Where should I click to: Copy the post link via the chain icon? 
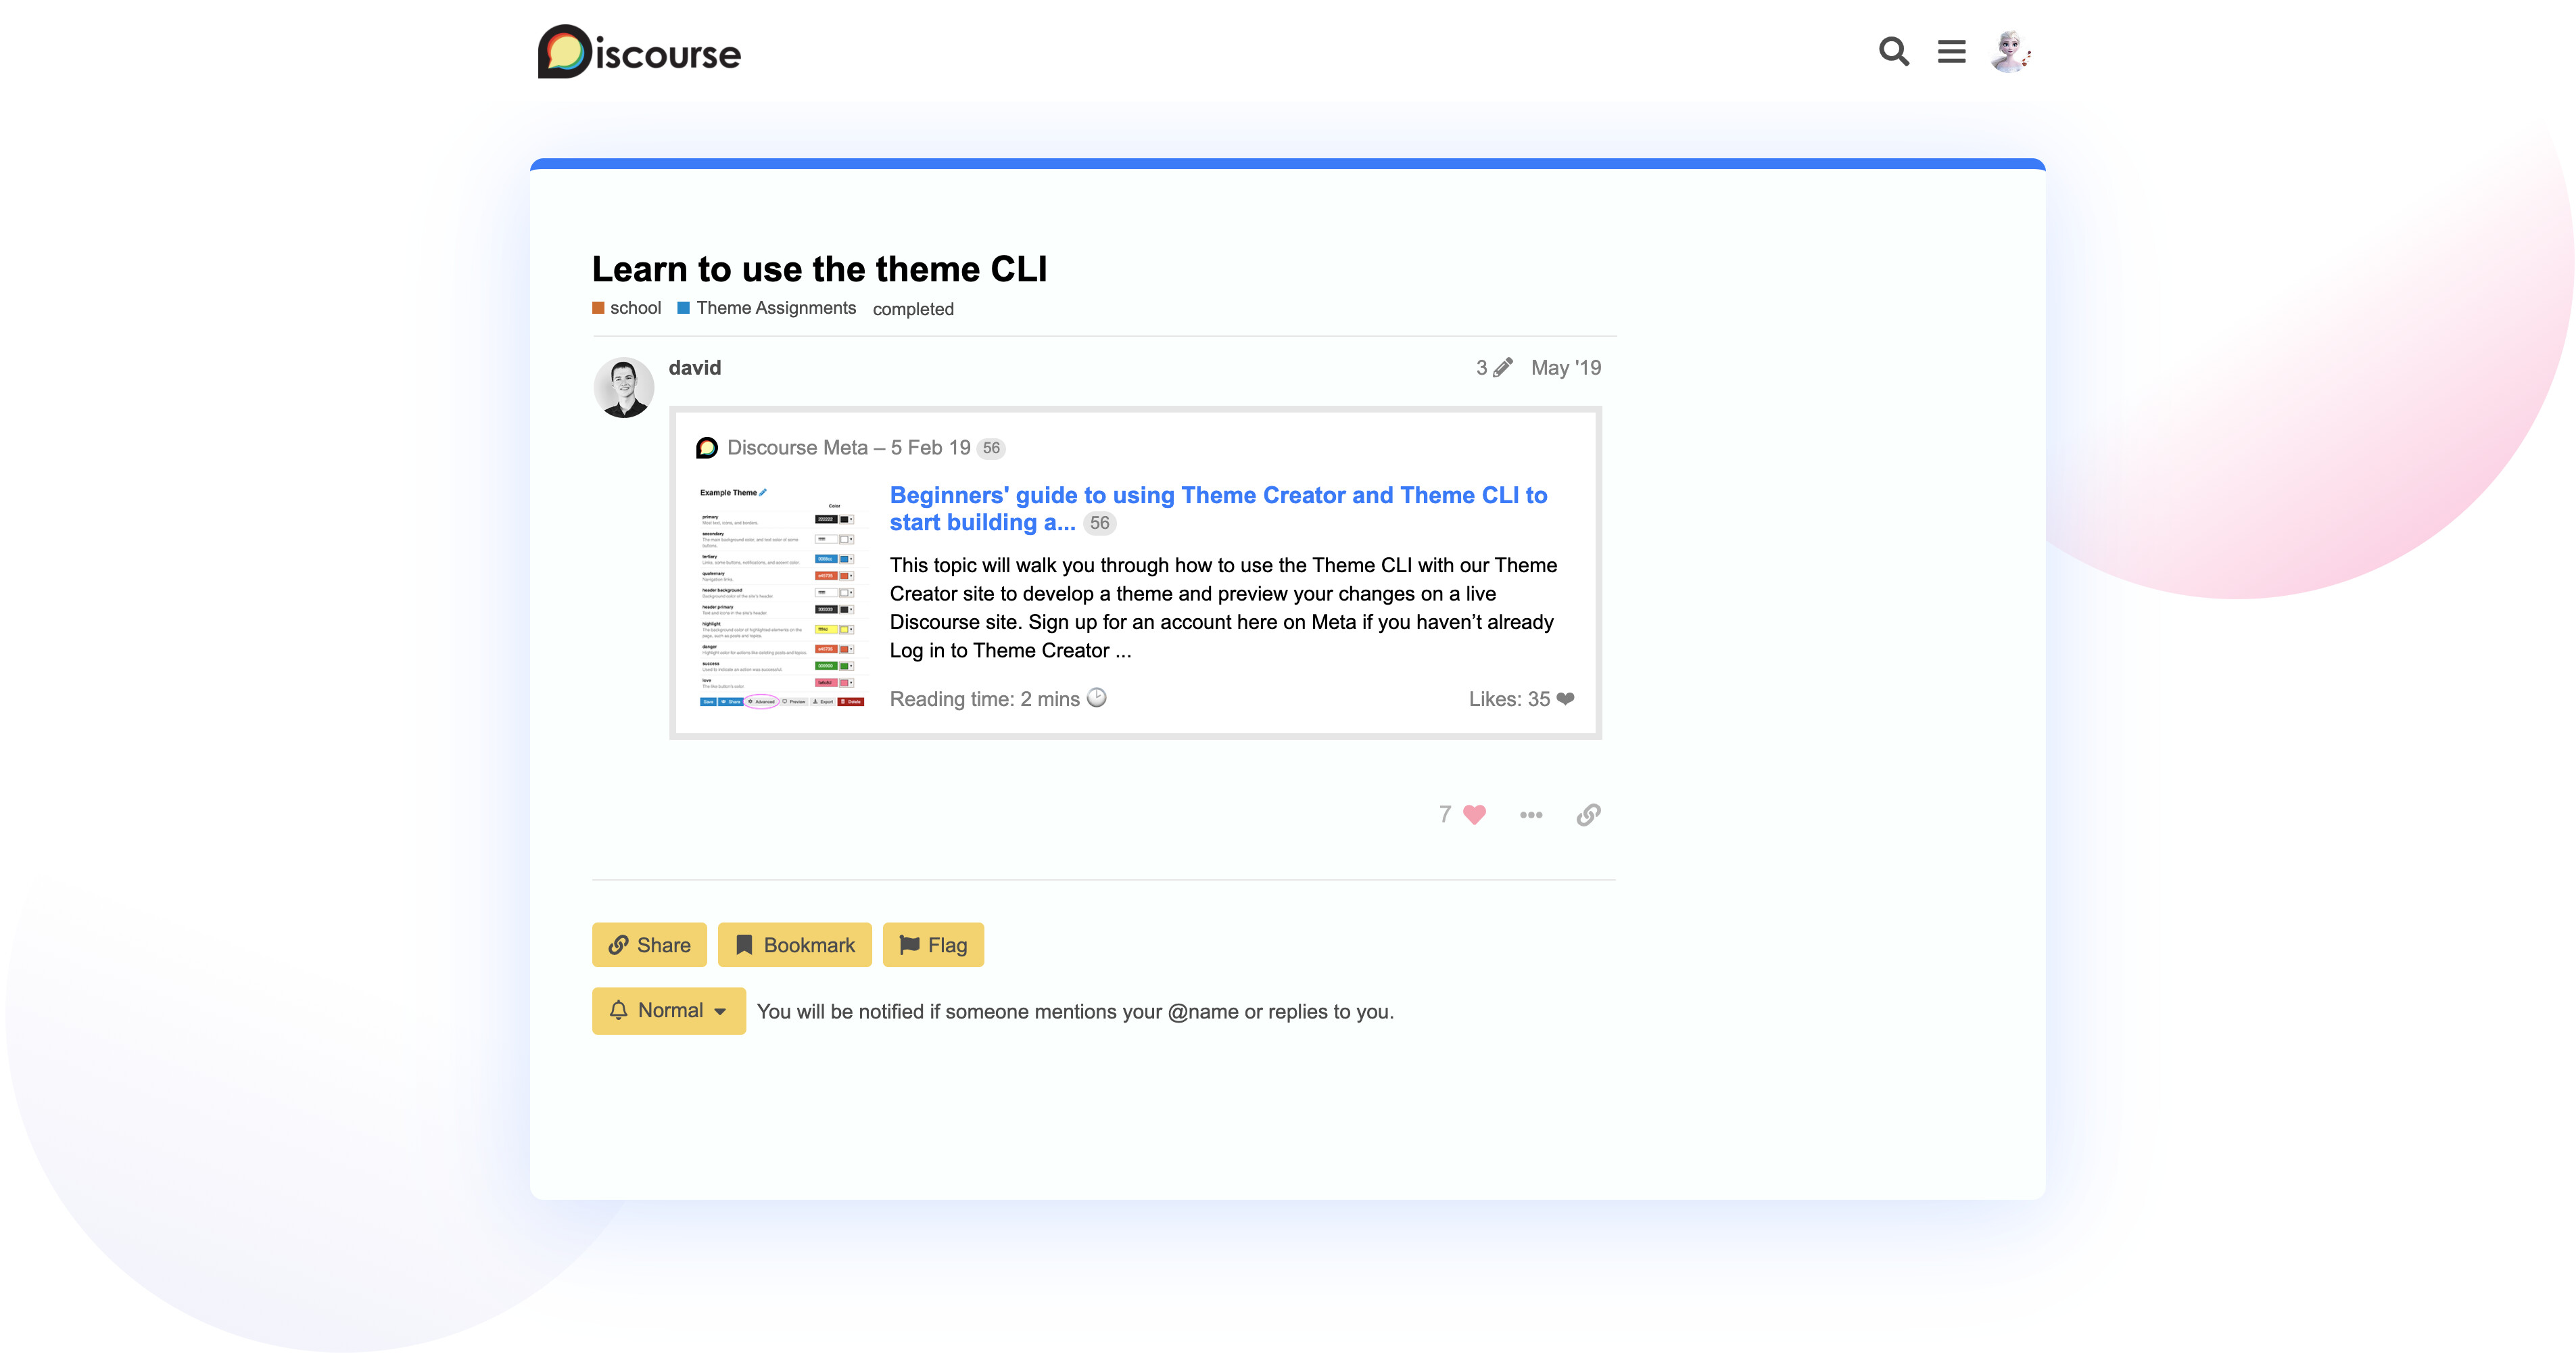[1588, 815]
